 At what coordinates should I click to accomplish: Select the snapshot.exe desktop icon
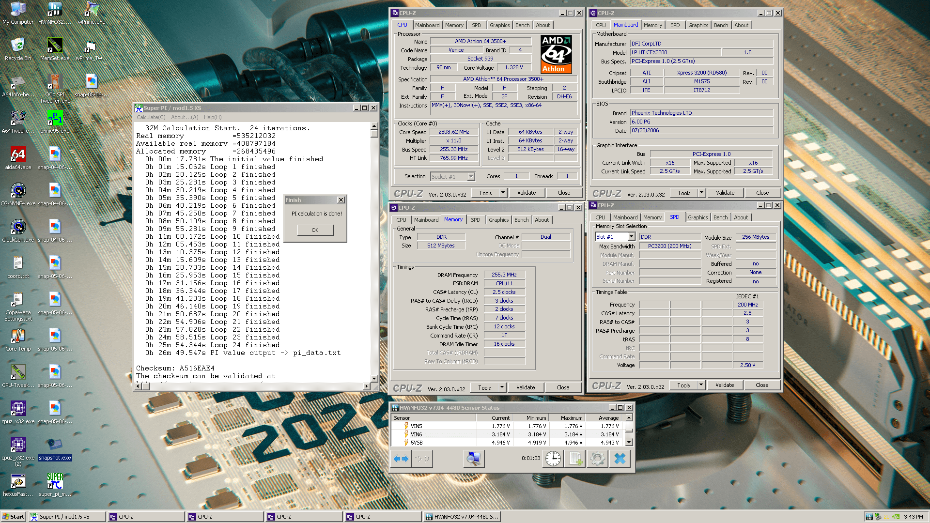(55, 449)
